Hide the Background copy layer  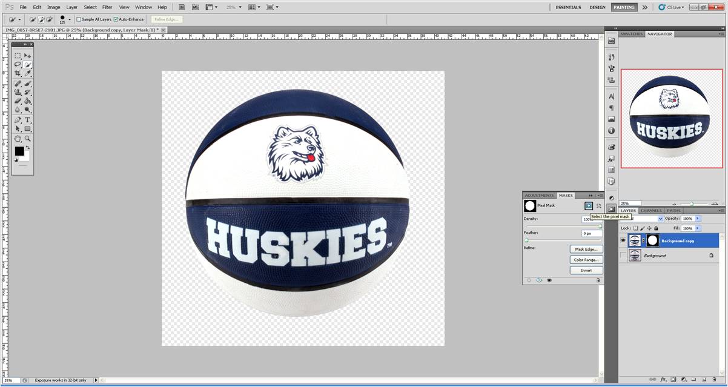click(x=623, y=240)
